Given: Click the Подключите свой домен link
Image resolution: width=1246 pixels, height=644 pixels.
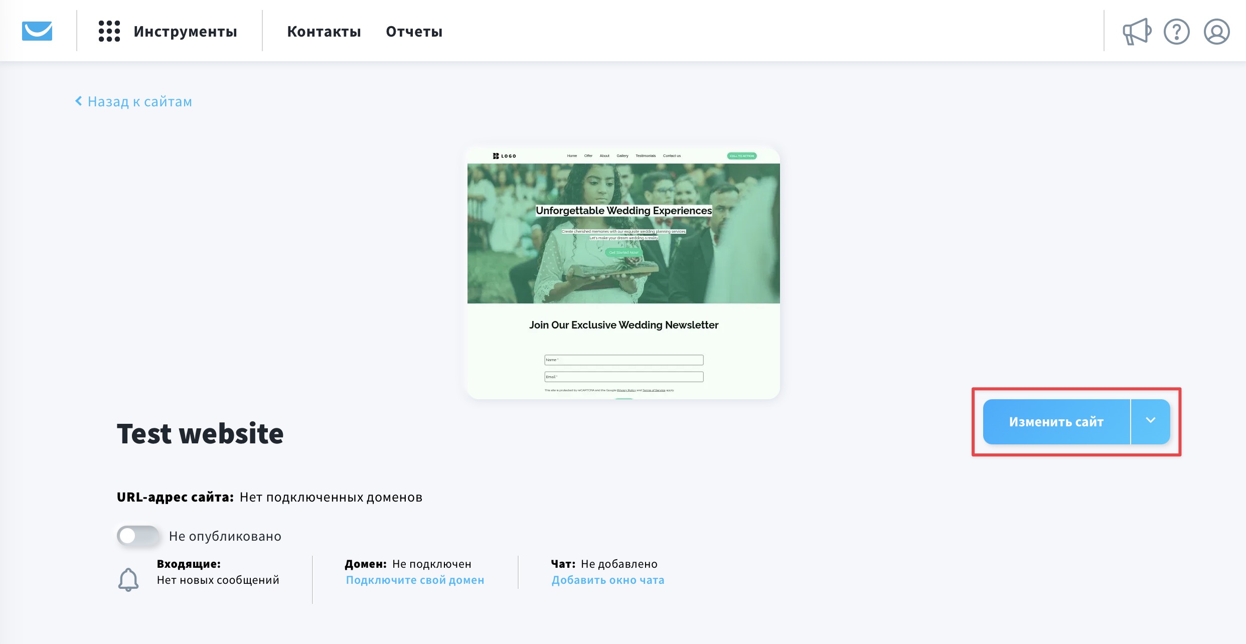Looking at the screenshot, I should coord(415,580).
